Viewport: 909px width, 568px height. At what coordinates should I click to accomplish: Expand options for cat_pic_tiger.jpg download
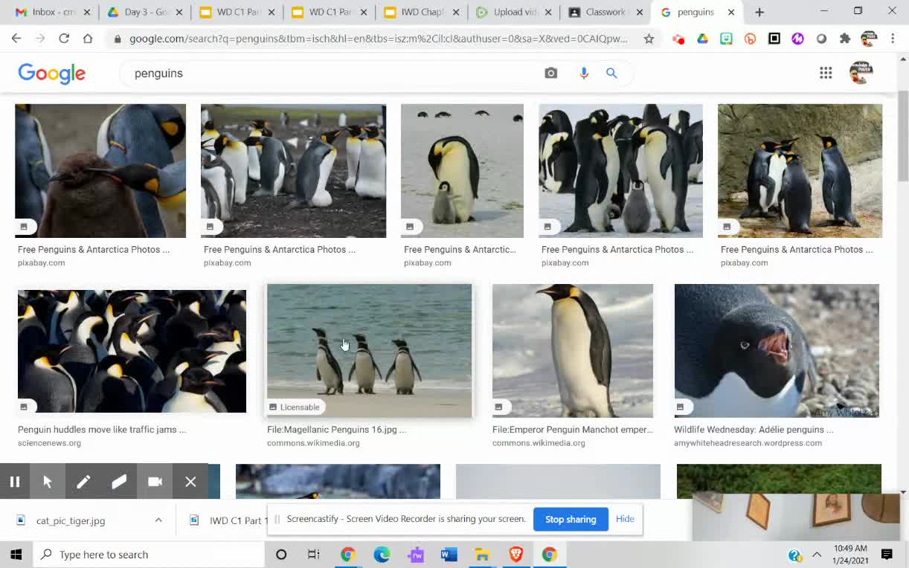point(158,520)
